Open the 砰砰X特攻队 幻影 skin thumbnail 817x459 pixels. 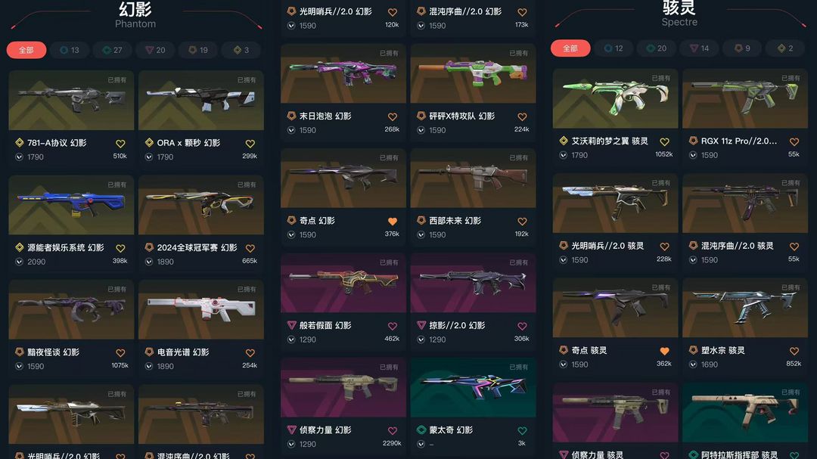point(473,73)
